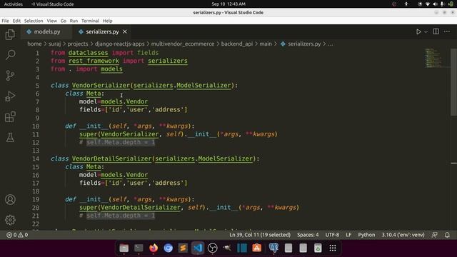Open the volume indicator in system tray
457x257 pixels.
435,4
